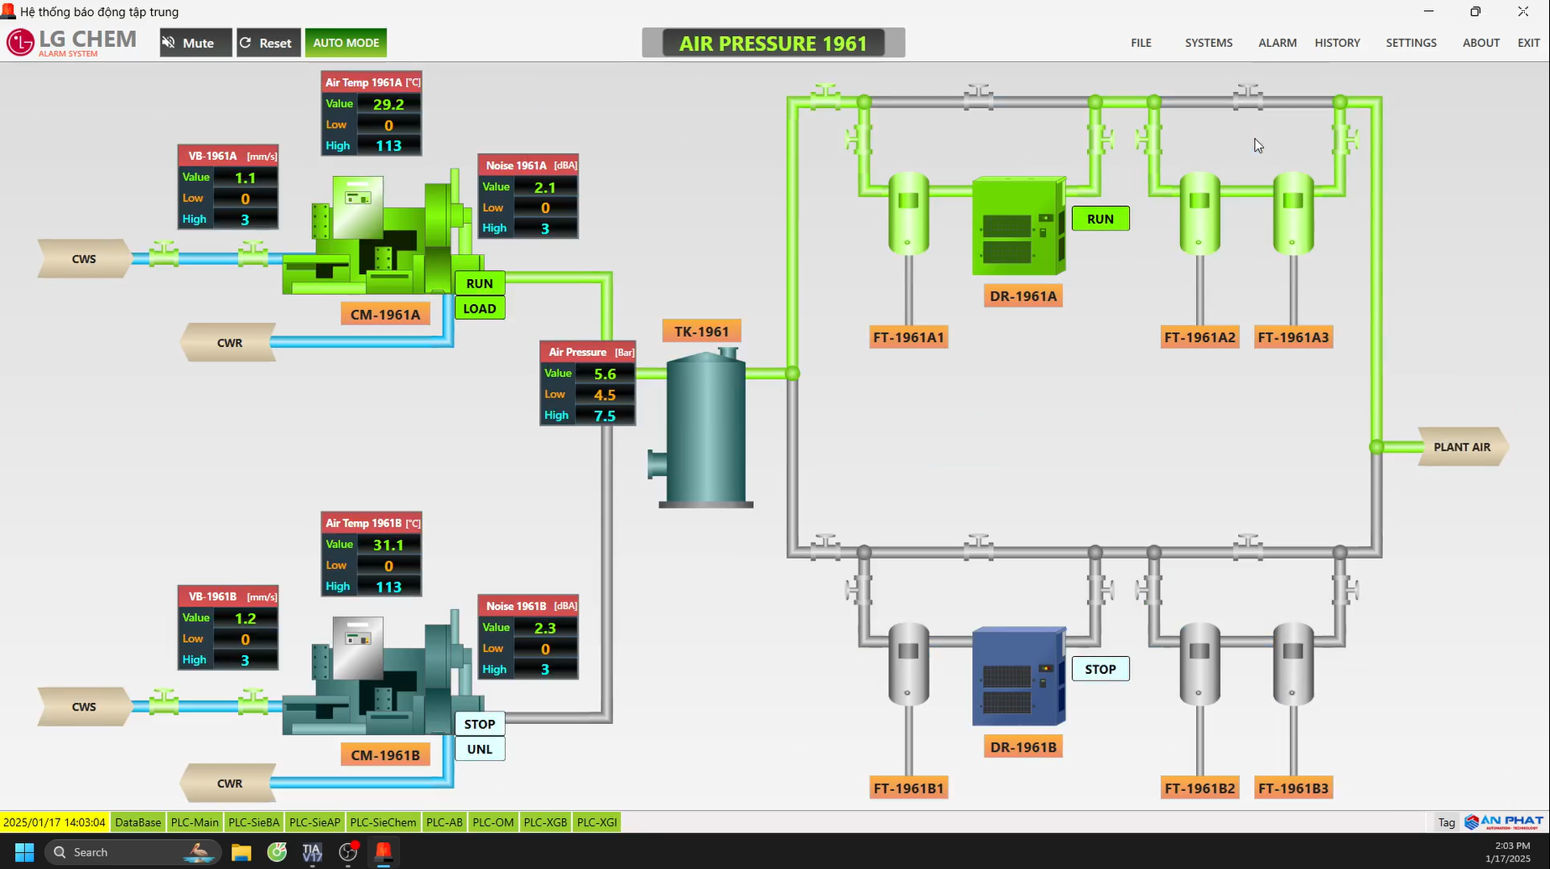1550x869 pixels.
Task: Open the SYSTEMS menu
Action: click(1208, 43)
